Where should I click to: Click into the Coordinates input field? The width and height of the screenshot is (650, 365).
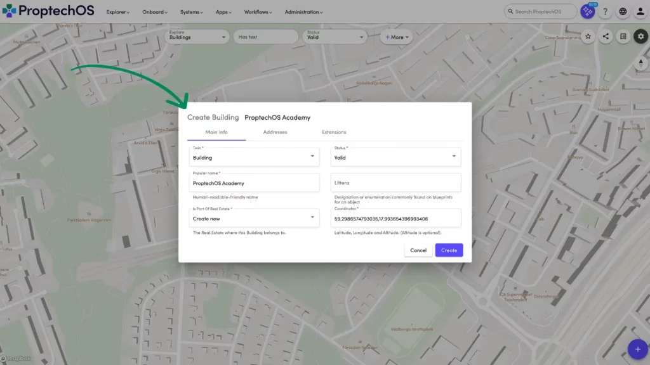(395, 219)
